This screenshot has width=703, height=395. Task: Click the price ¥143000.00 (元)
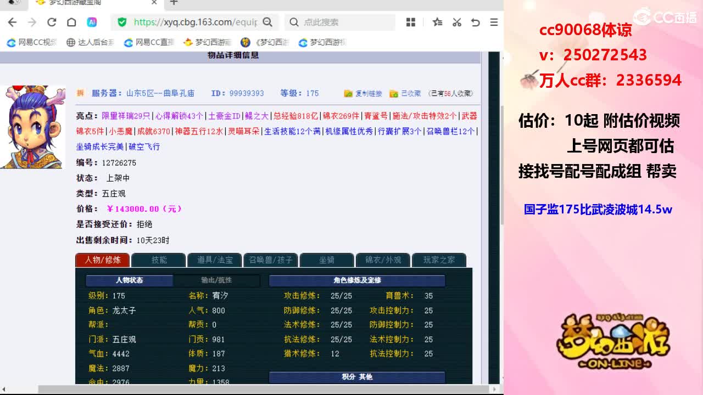144,209
